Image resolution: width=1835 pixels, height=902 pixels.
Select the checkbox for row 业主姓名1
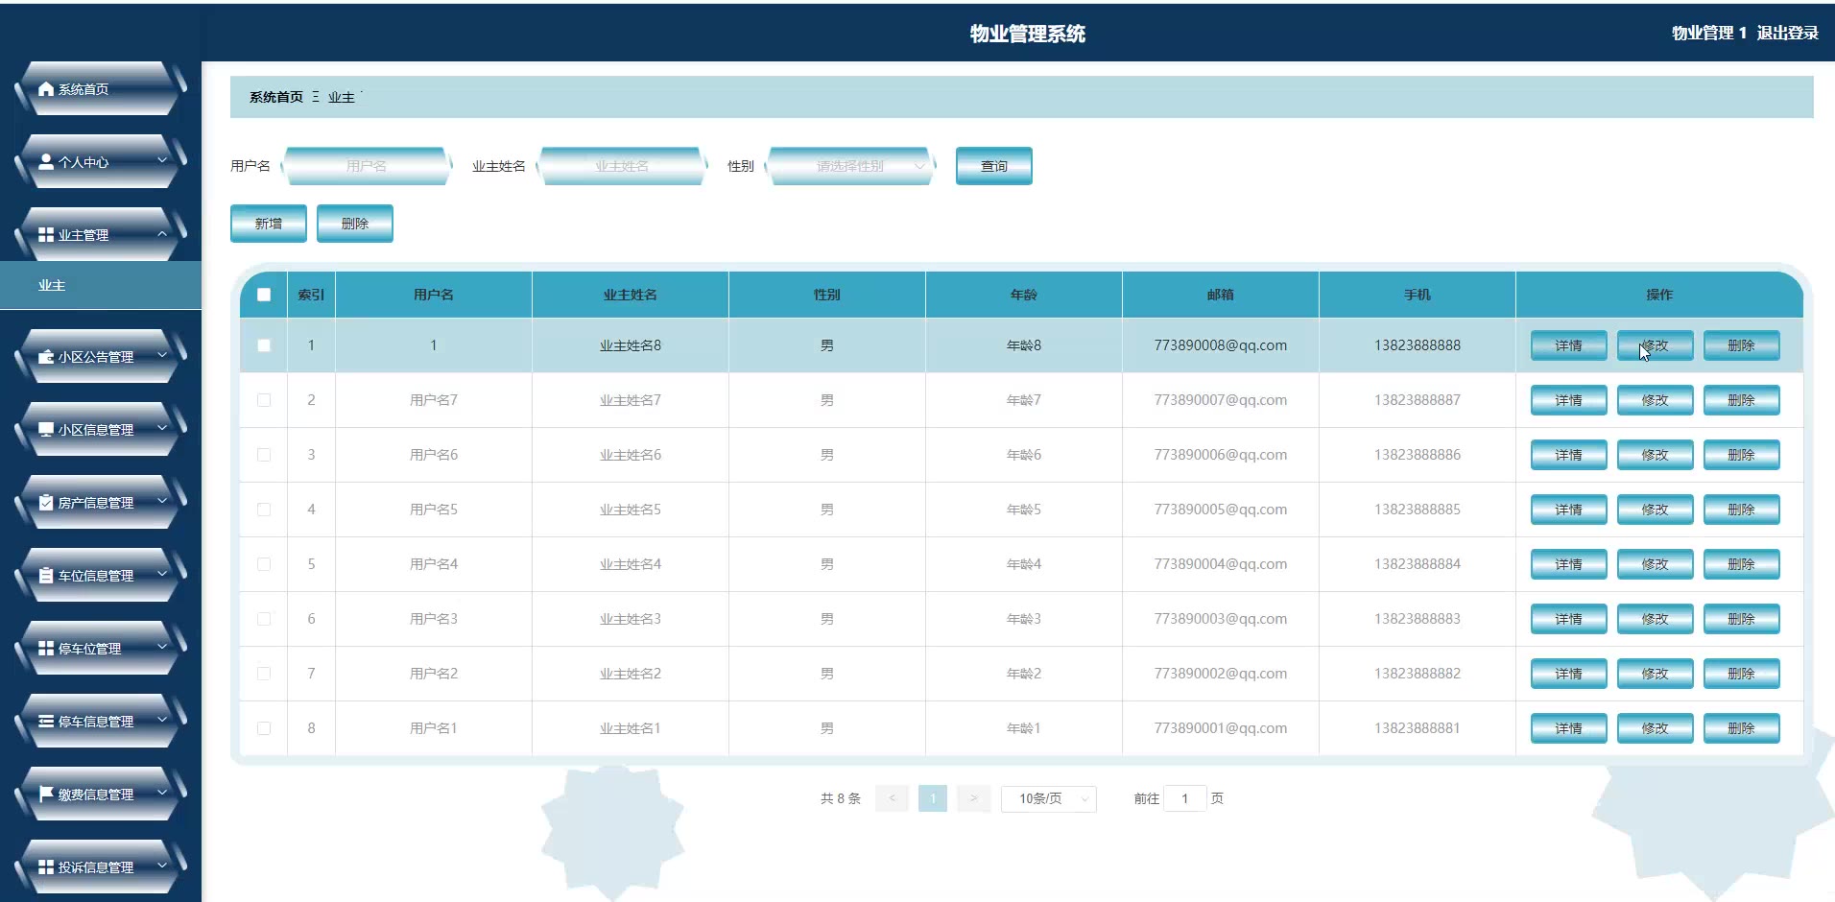[264, 728]
